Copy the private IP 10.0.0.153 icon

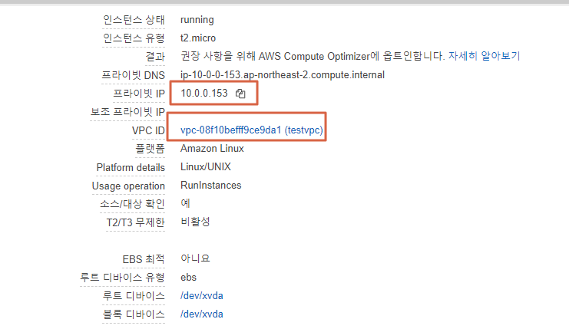pos(240,94)
